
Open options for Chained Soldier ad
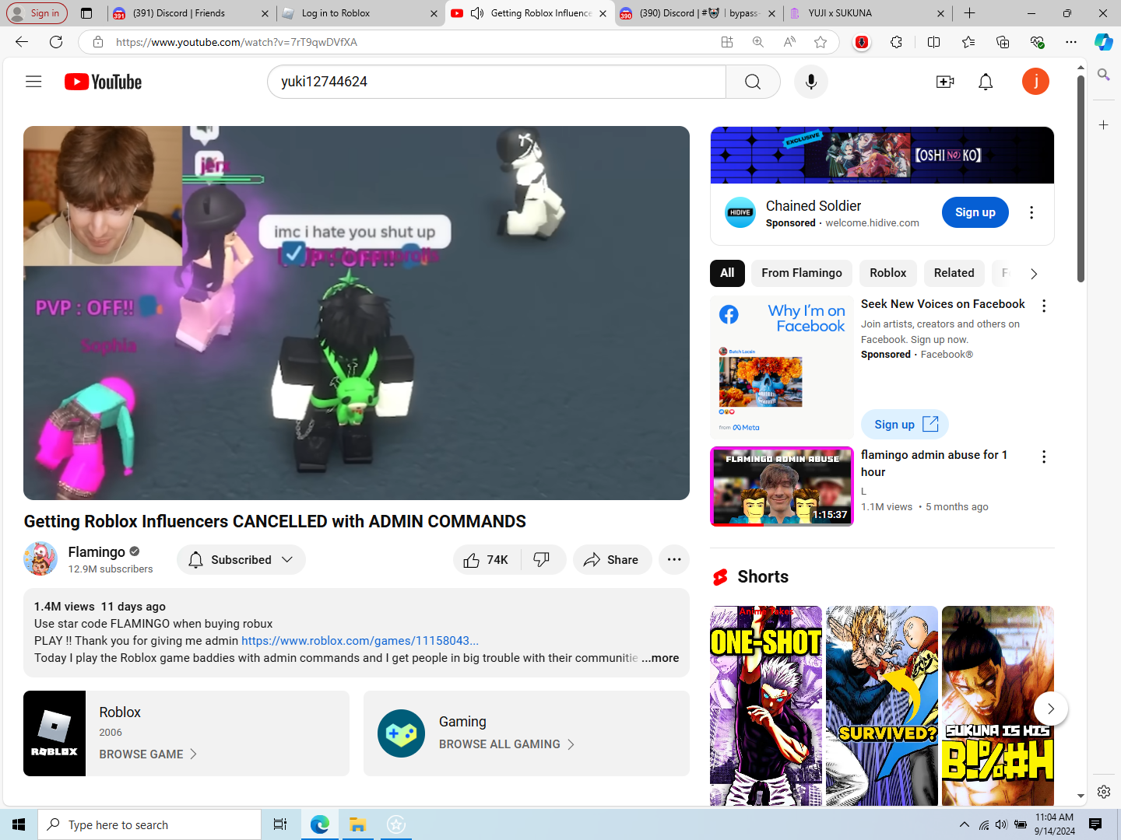(1031, 212)
